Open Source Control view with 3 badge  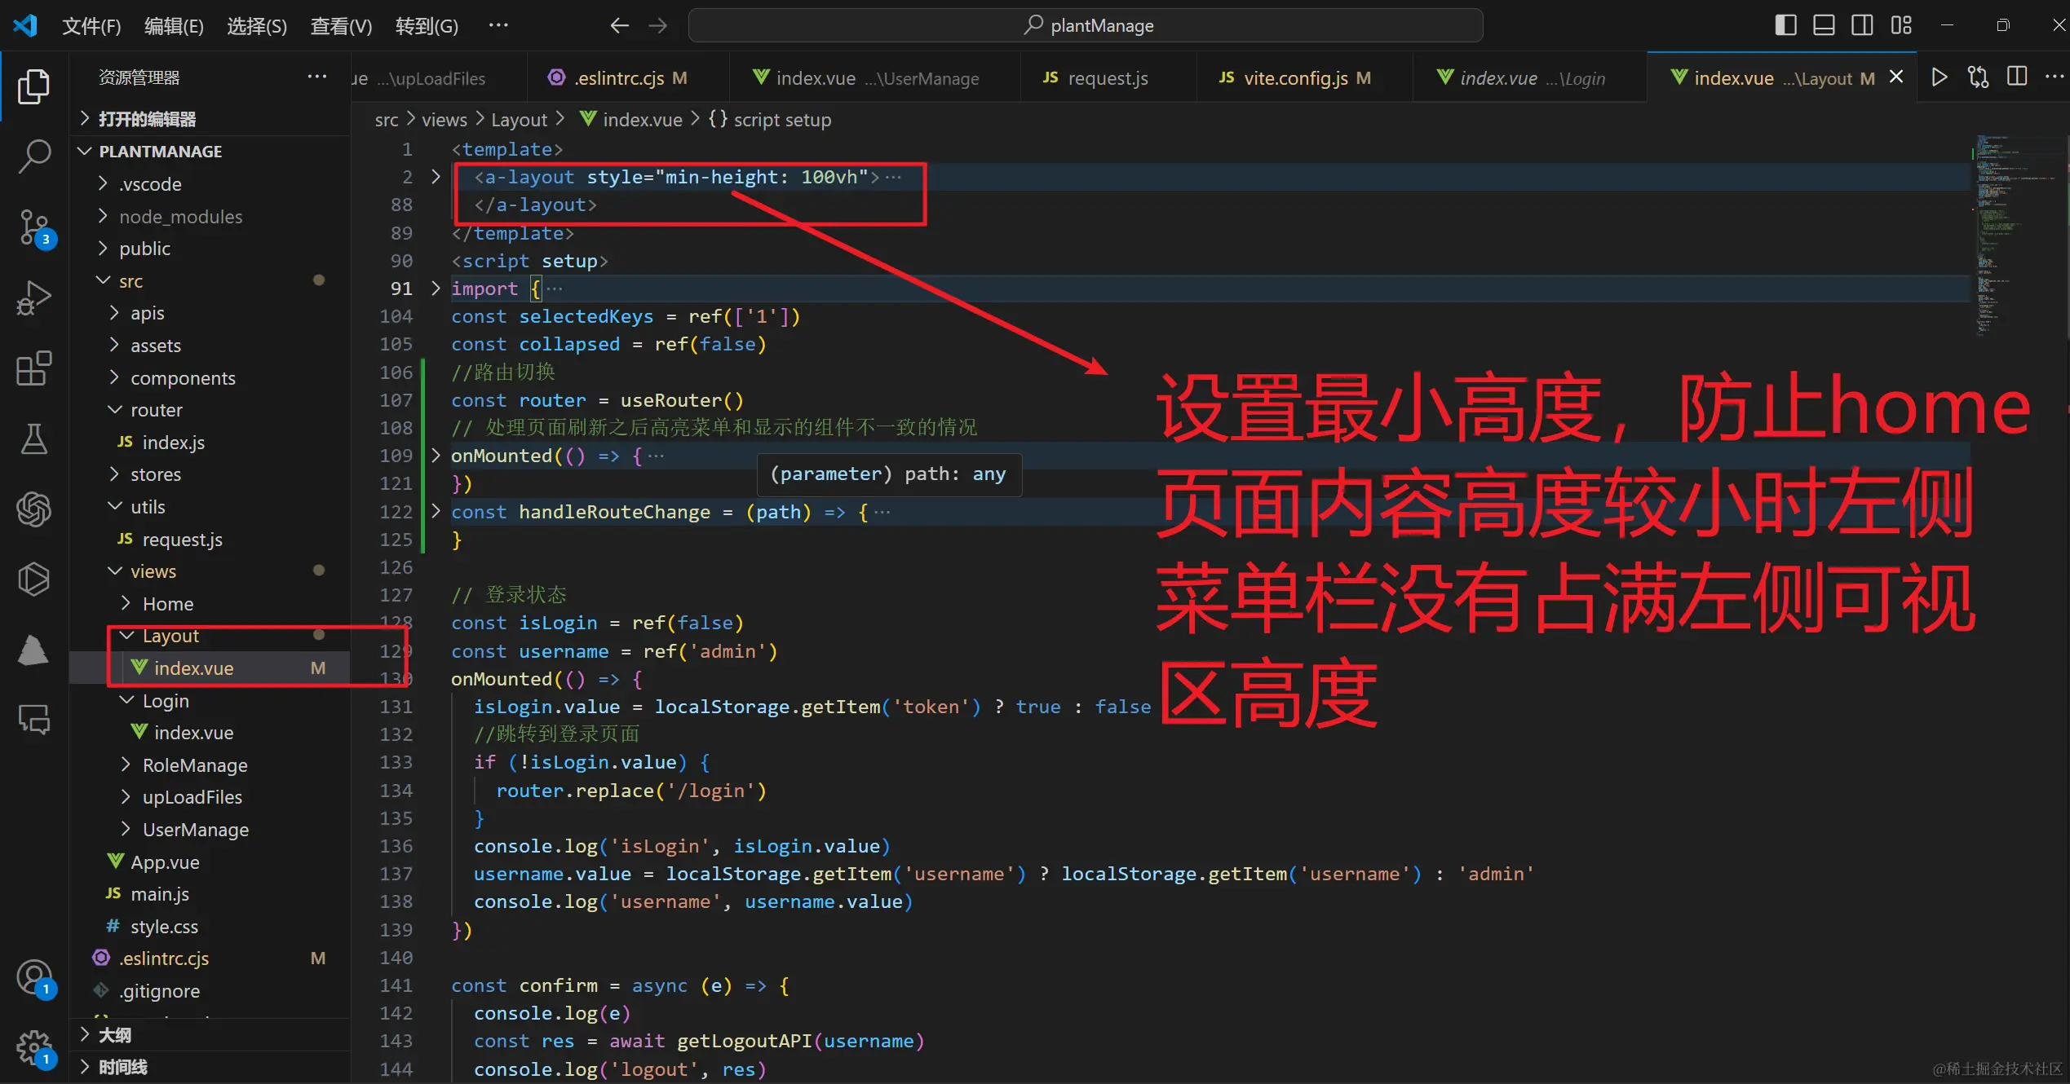click(34, 227)
